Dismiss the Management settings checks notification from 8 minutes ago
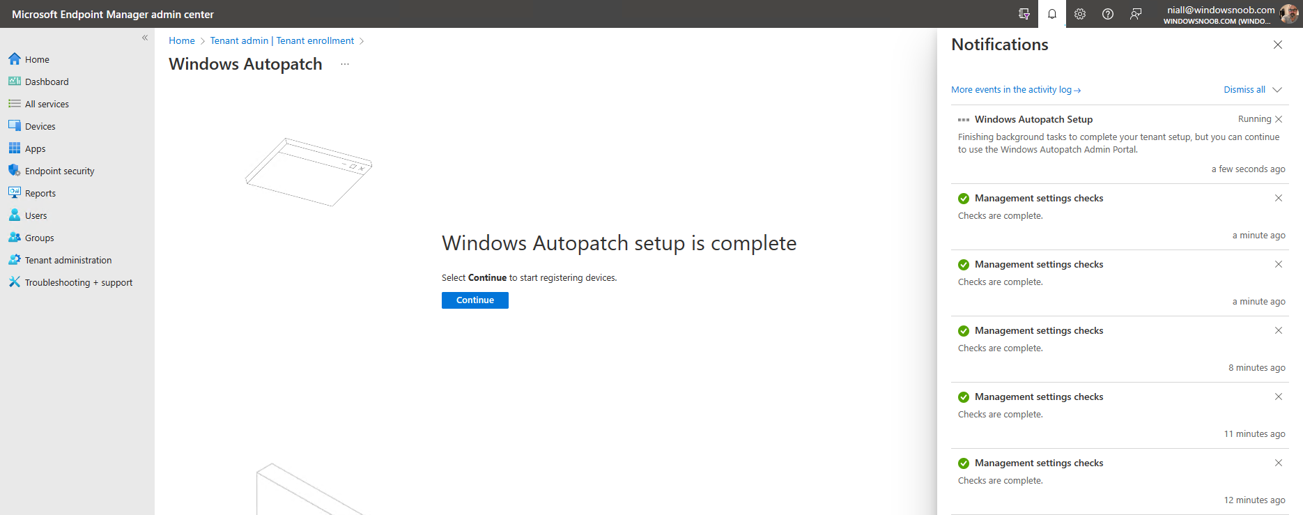 point(1279,330)
